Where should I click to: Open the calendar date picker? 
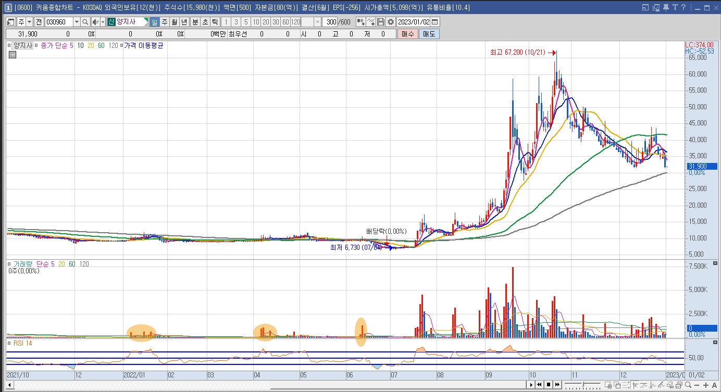(x=435, y=22)
